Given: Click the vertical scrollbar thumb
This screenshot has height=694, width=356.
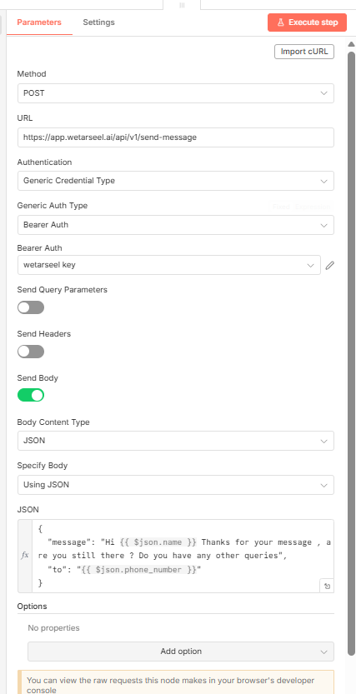Looking at the screenshot, I should pos(351,353).
